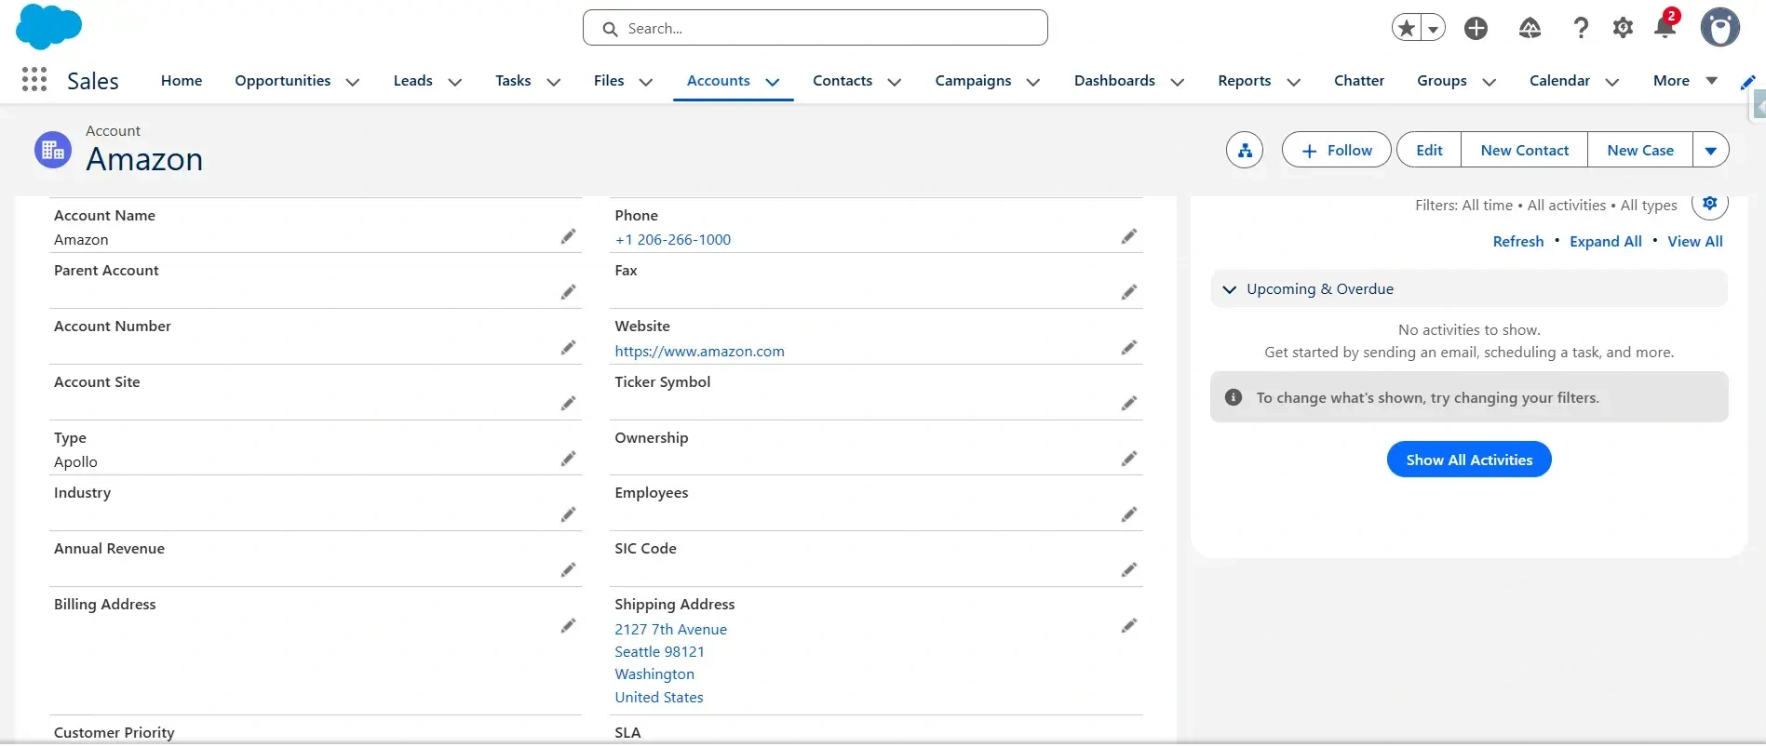Collapse the Upcoming & Overdue section
Image resolution: width=1766 pixels, height=747 pixels.
(1230, 289)
